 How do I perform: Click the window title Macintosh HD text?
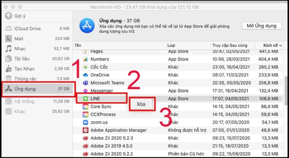144,7
